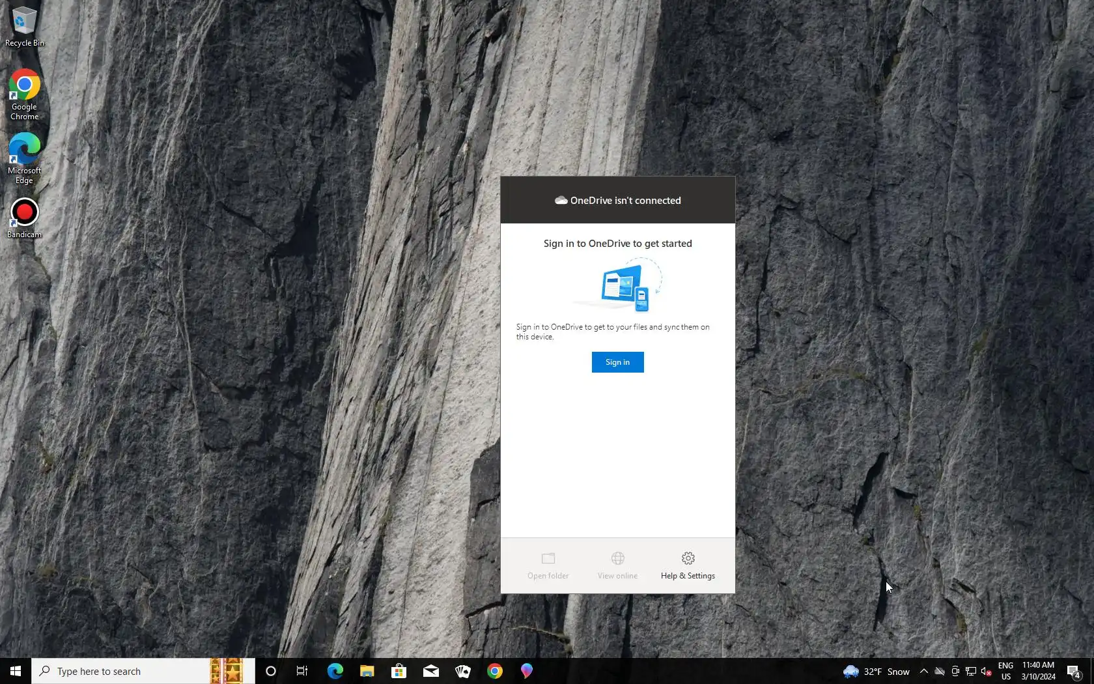Click the search highlights image in the search box
This screenshot has width=1094, height=684.
pyautogui.click(x=227, y=671)
